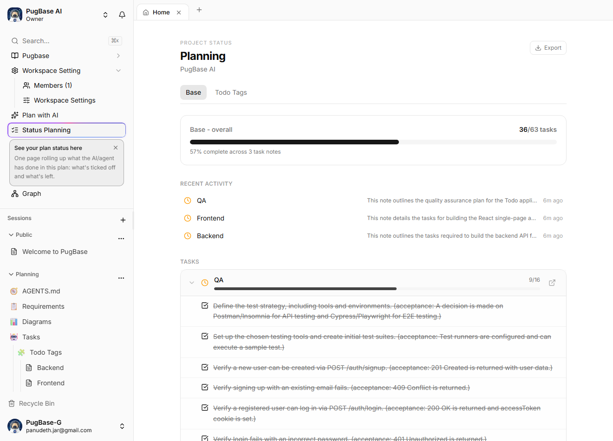Click the Status Planning checklist icon
Image resolution: width=613 pixels, height=441 pixels.
coord(15,130)
